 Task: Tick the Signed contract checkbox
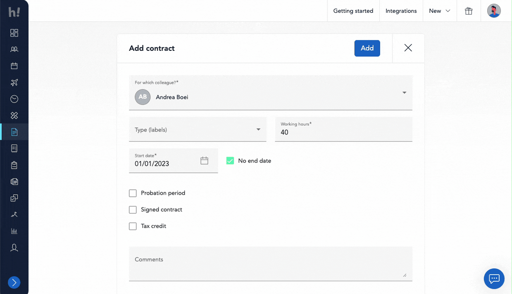tap(133, 209)
